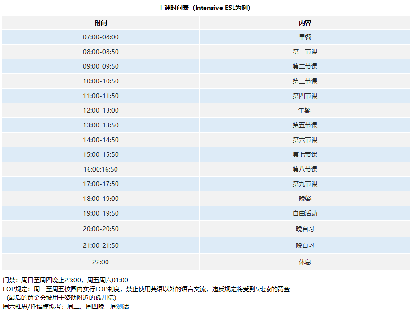
Task: Select the 时间 column header
Action: click(x=101, y=23)
